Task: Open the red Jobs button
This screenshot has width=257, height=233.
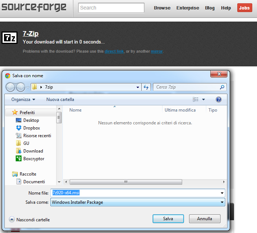Action: pyautogui.click(x=245, y=8)
